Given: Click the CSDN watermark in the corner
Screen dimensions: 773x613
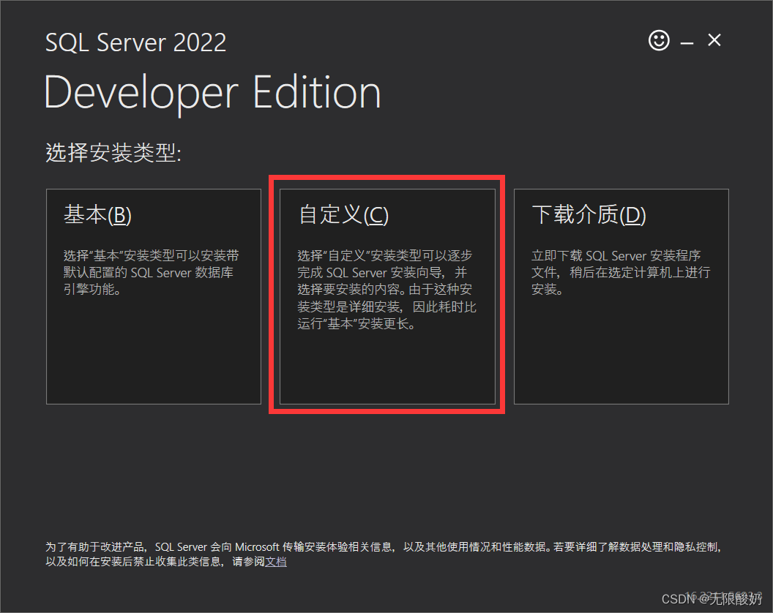Looking at the screenshot, I should [x=710, y=598].
